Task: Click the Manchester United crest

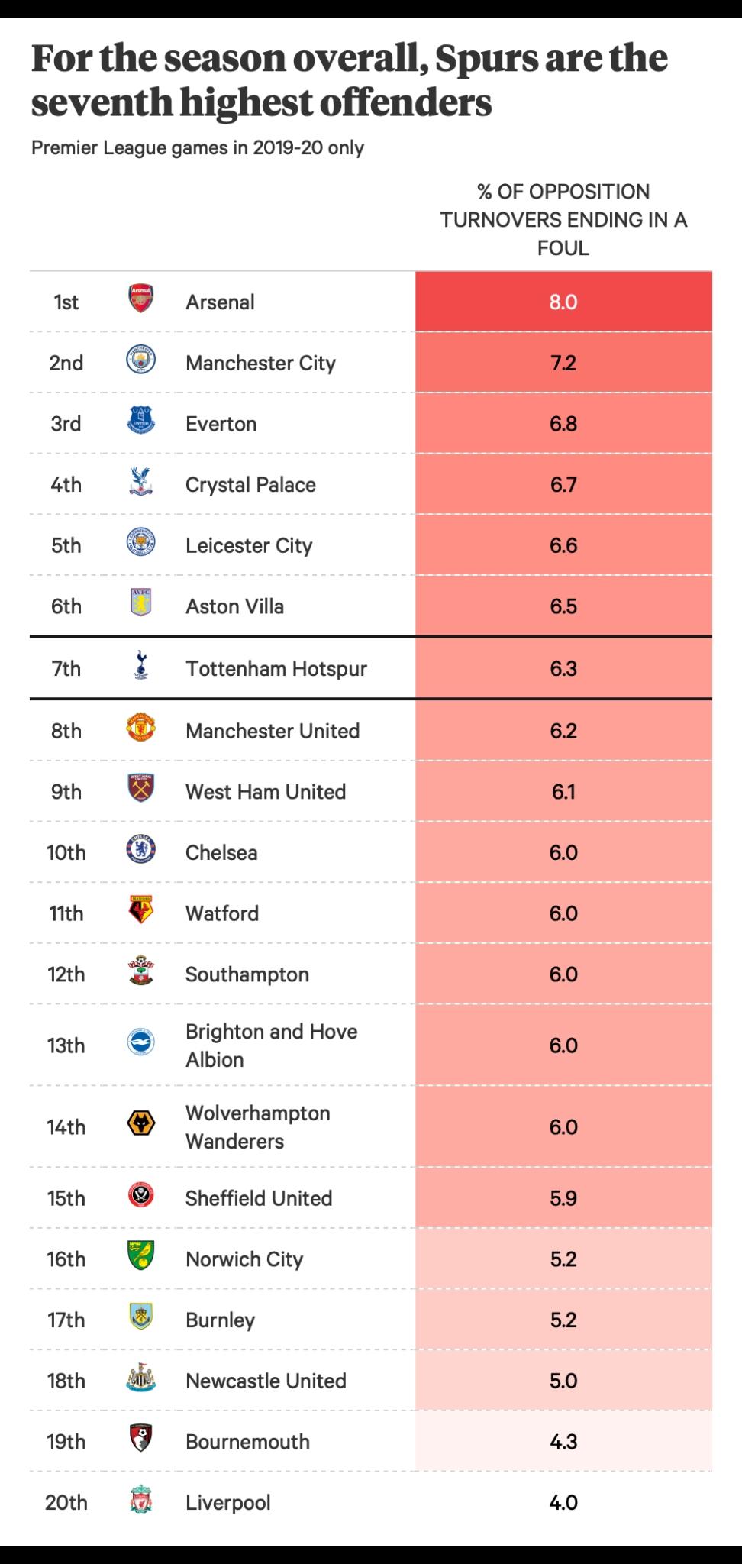Action: pos(141,728)
